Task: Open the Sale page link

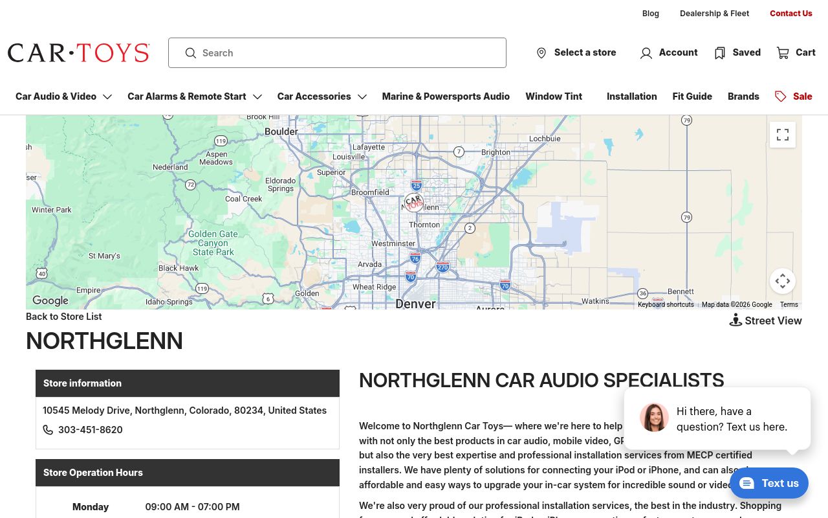Action: 803,96
